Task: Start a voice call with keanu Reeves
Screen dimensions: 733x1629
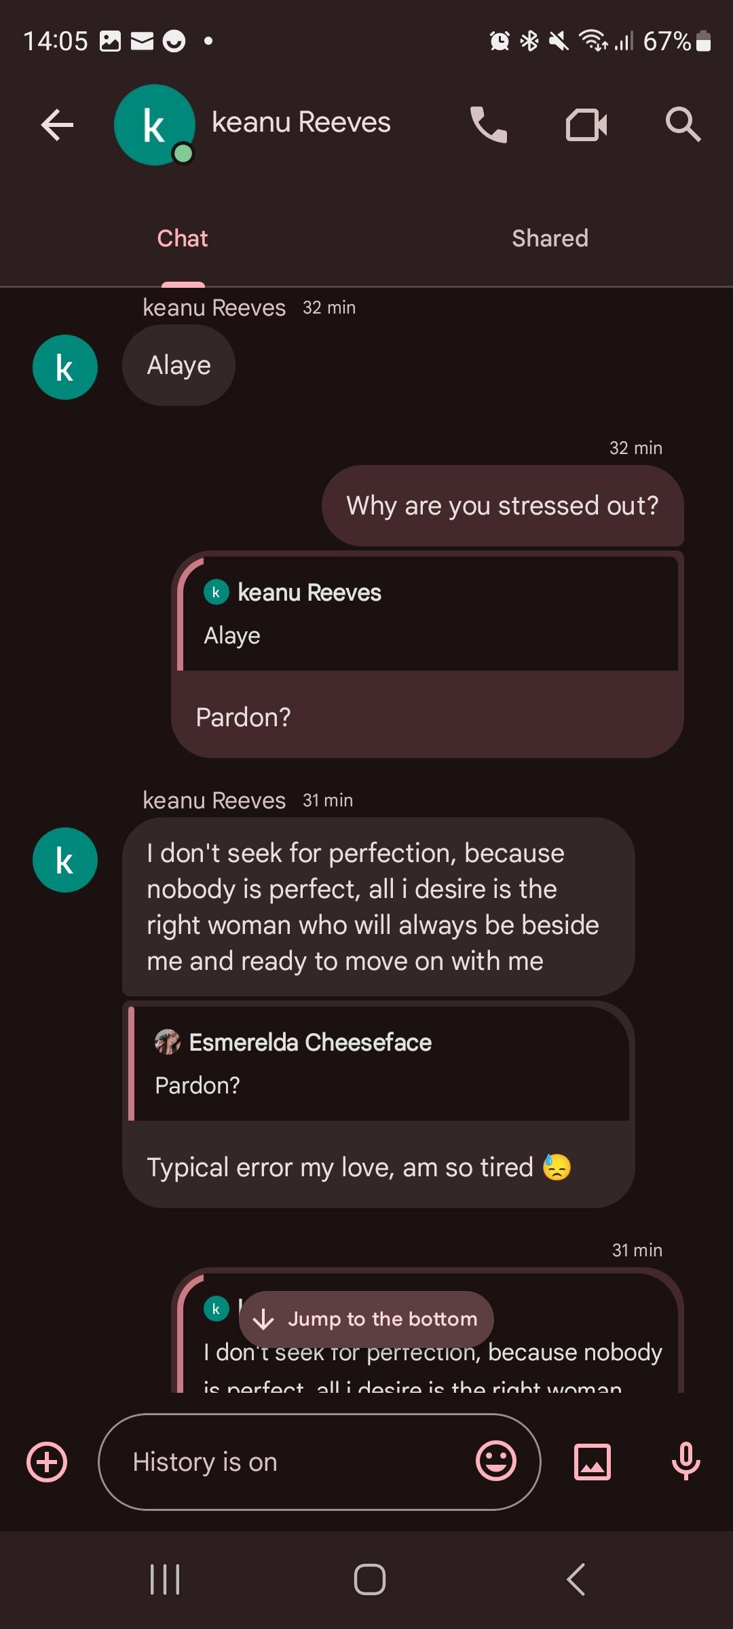Action: [487, 124]
